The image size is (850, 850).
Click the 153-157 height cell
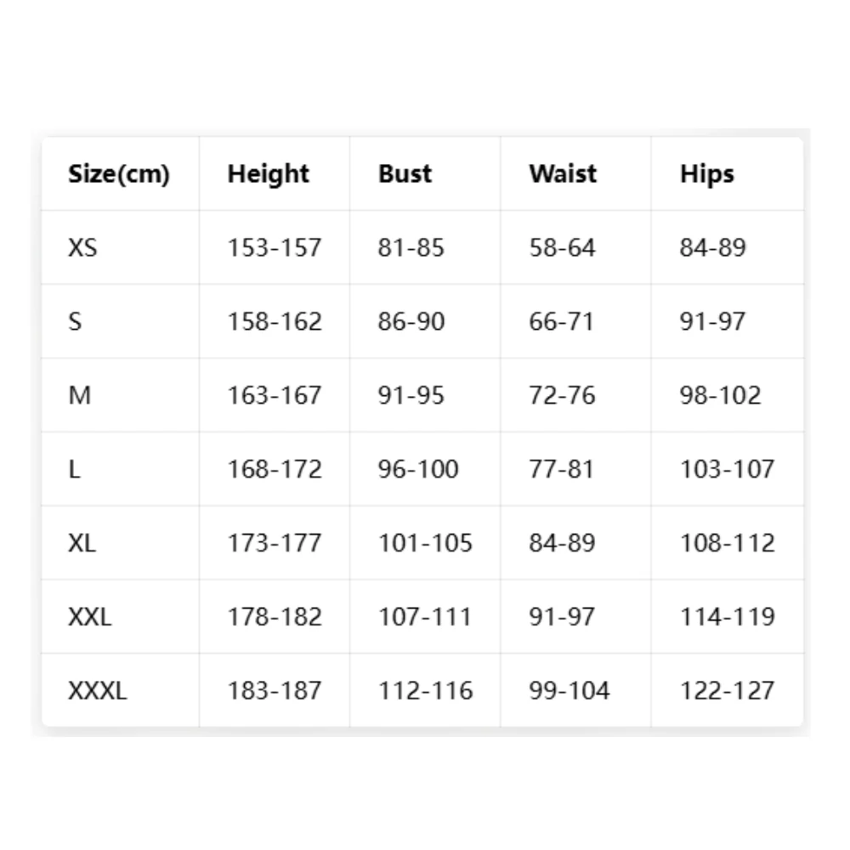pos(275,247)
